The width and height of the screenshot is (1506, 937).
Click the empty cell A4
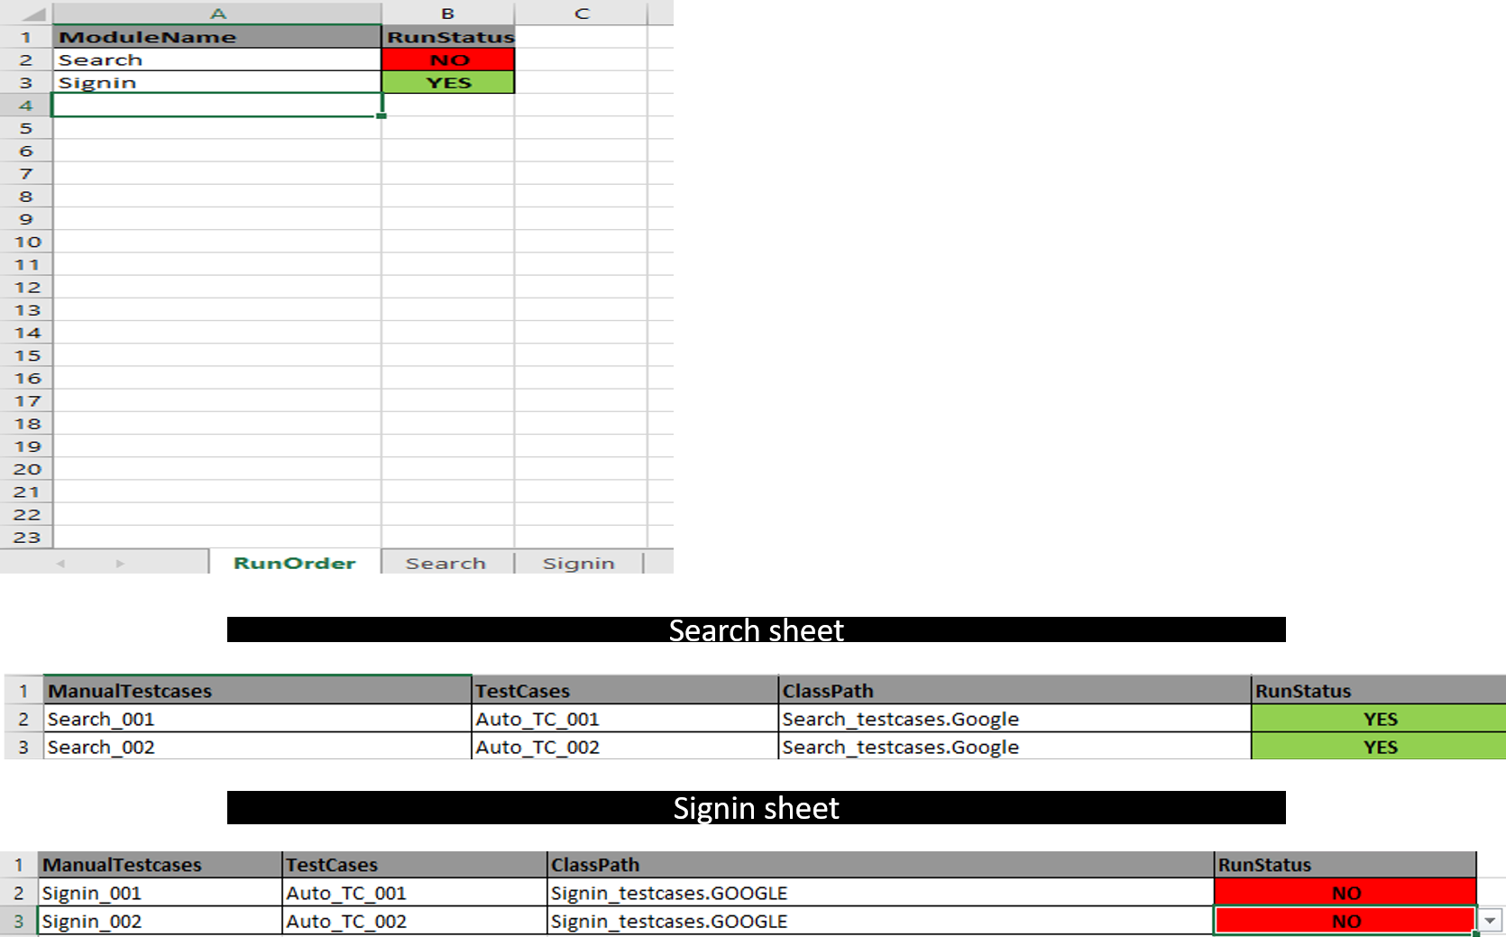pos(216,105)
